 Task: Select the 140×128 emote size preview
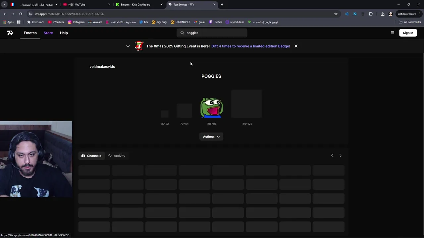(247, 104)
